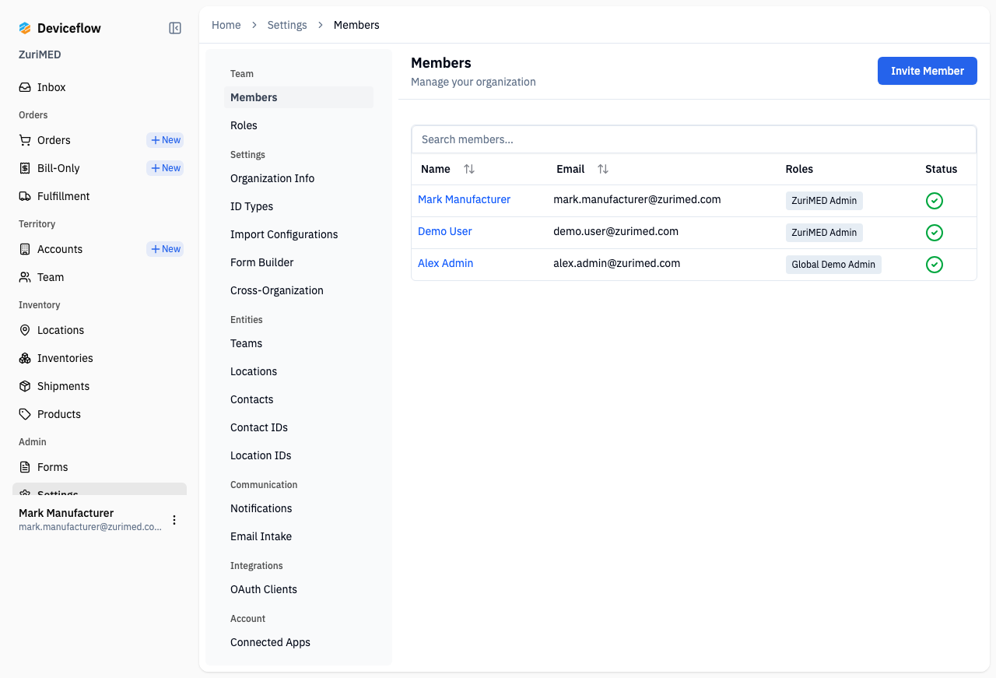
Task: Open Form Builder settings
Action: [x=299, y=262]
